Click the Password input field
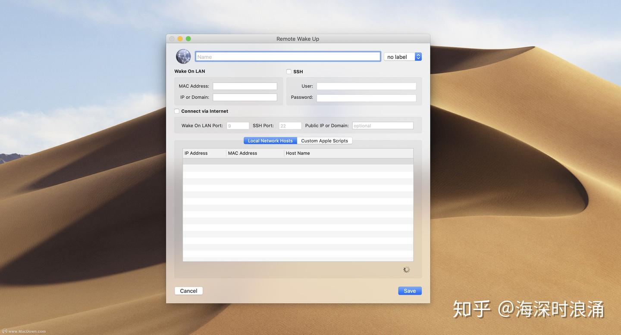The image size is (621, 335). (366, 98)
